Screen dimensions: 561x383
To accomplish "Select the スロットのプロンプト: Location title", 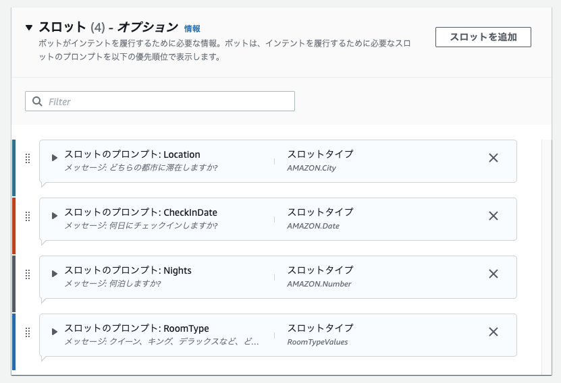I will [x=132, y=154].
